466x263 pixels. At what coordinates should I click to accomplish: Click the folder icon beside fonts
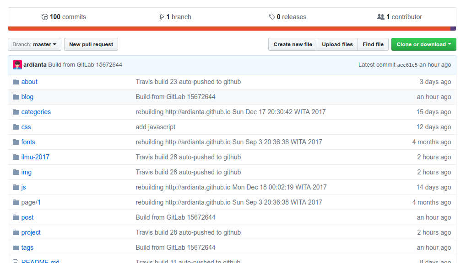(16, 142)
